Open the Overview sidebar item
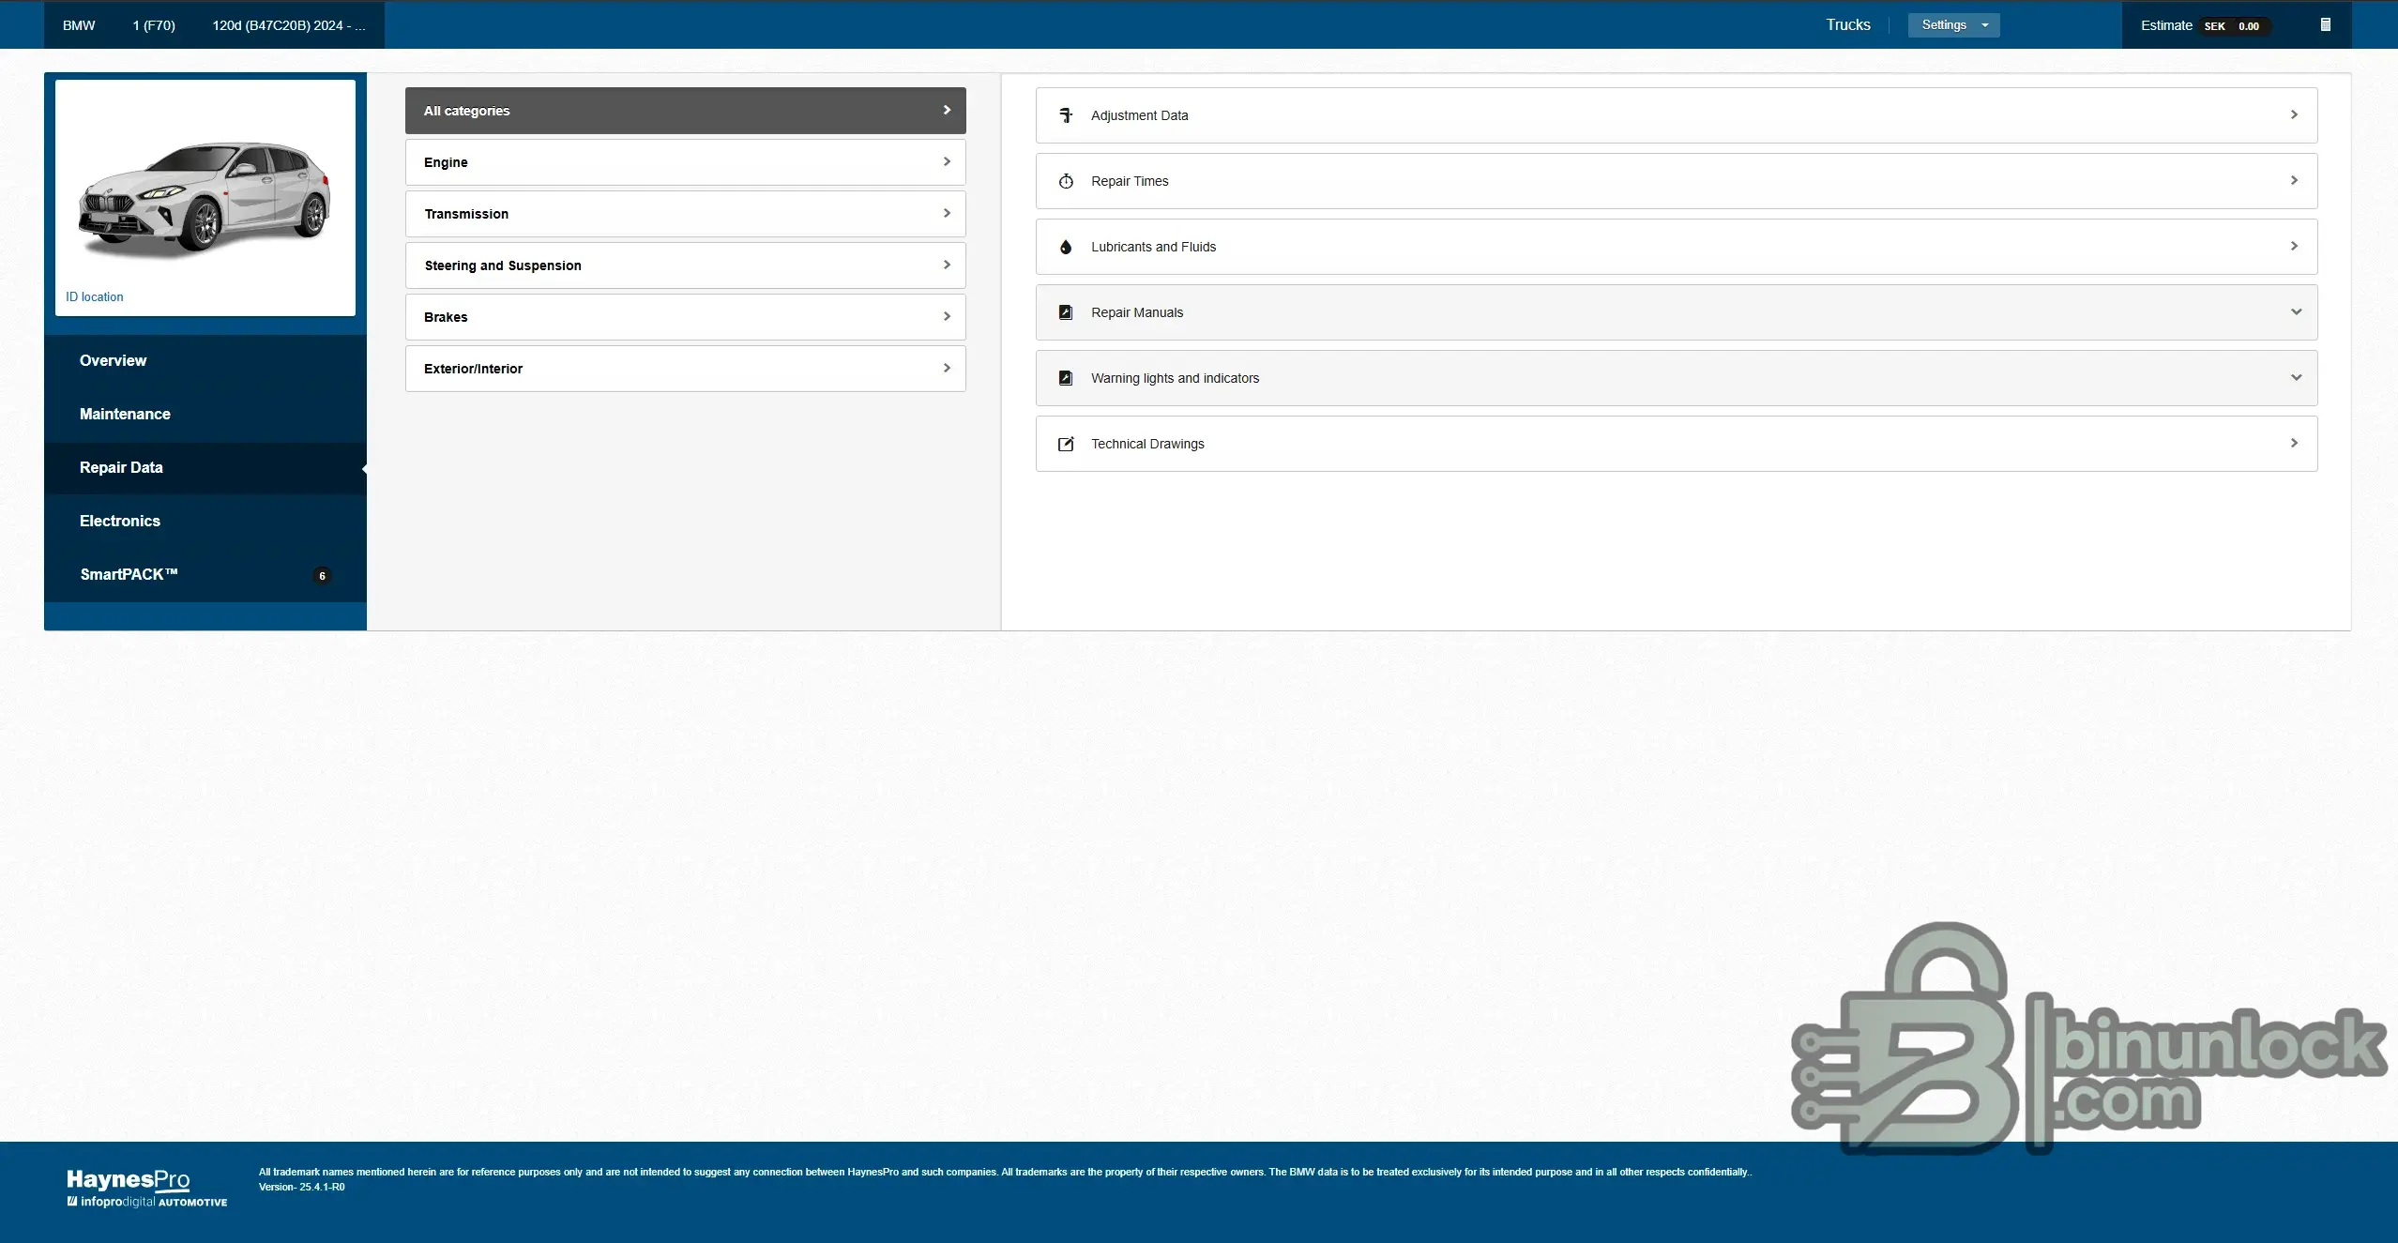Screen dimensions: 2398x1243 coord(113,360)
